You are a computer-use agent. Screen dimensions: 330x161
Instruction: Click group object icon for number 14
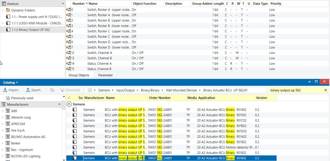[x=68, y=64]
